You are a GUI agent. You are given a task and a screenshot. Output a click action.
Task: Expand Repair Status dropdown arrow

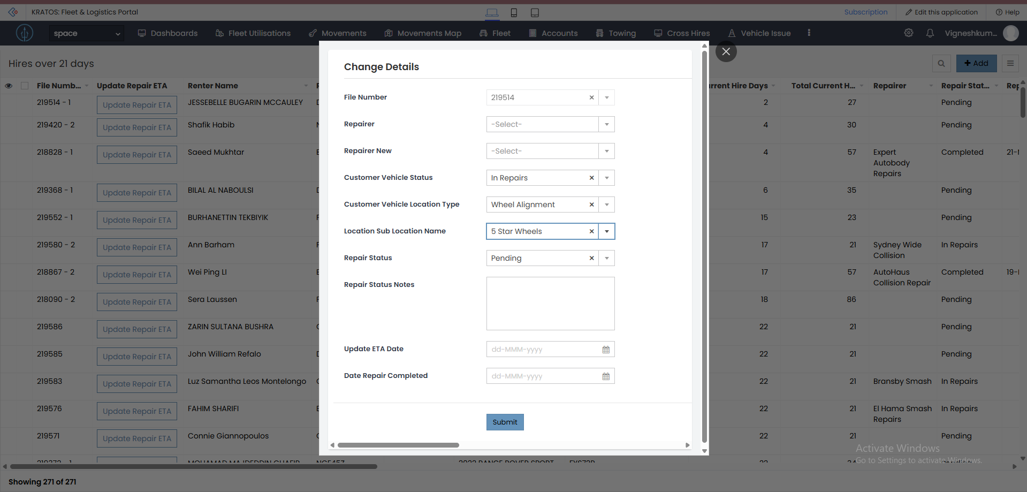pos(607,258)
